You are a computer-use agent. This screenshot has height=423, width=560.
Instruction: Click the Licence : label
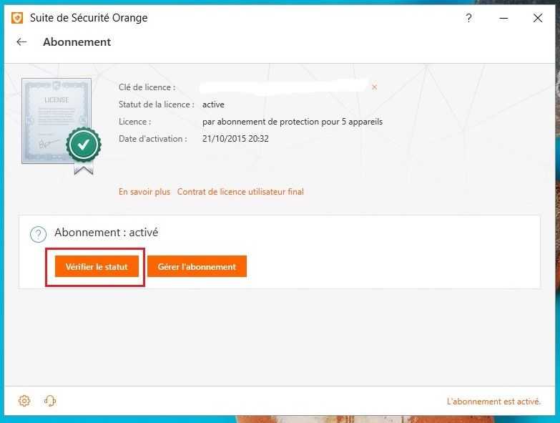[x=134, y=122]
